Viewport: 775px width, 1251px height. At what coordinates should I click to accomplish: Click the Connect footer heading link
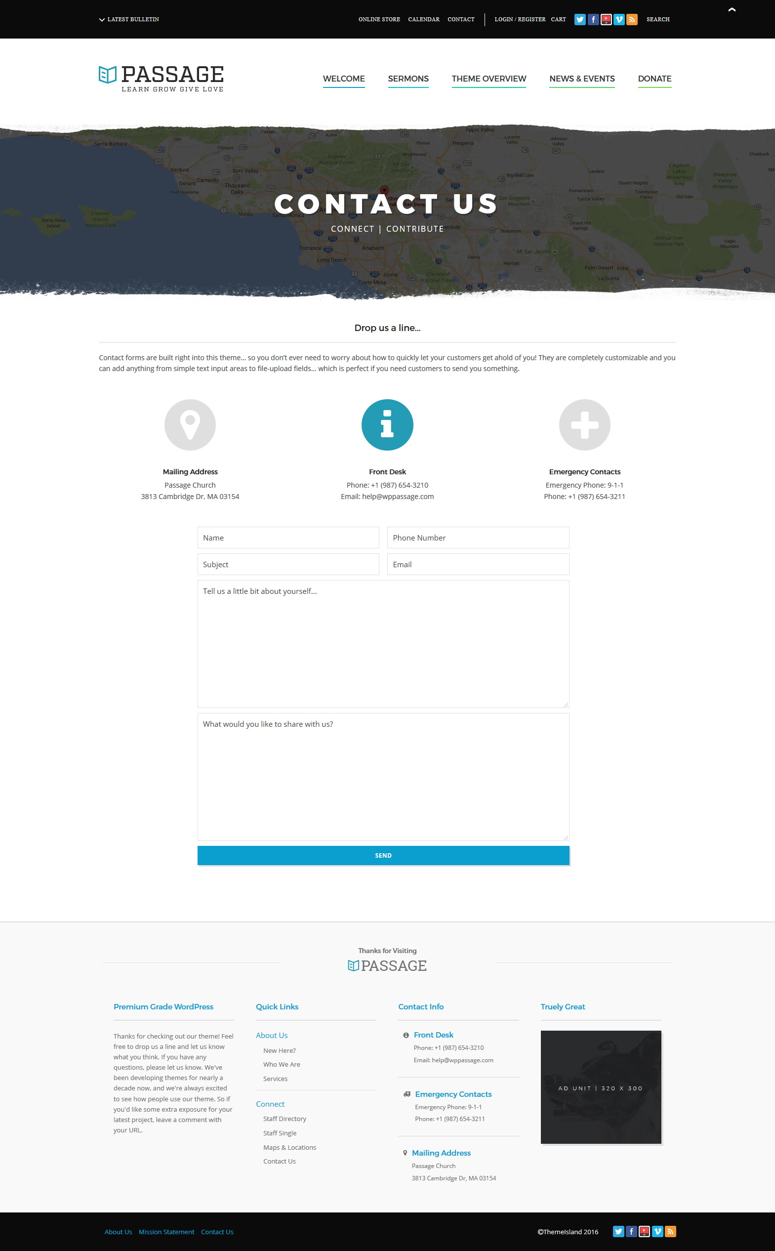click(x=270, y=1104)
